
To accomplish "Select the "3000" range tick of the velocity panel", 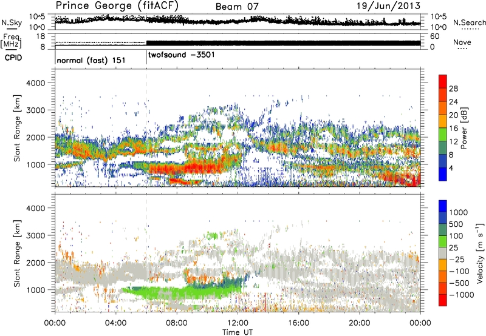I will 36,235.
